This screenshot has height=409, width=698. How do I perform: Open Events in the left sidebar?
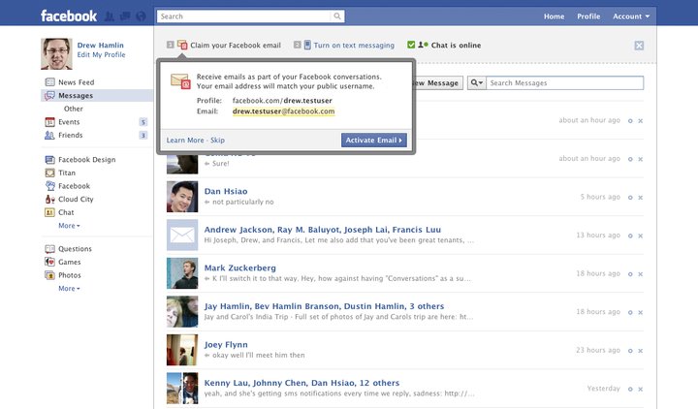[x=69, y=122]
